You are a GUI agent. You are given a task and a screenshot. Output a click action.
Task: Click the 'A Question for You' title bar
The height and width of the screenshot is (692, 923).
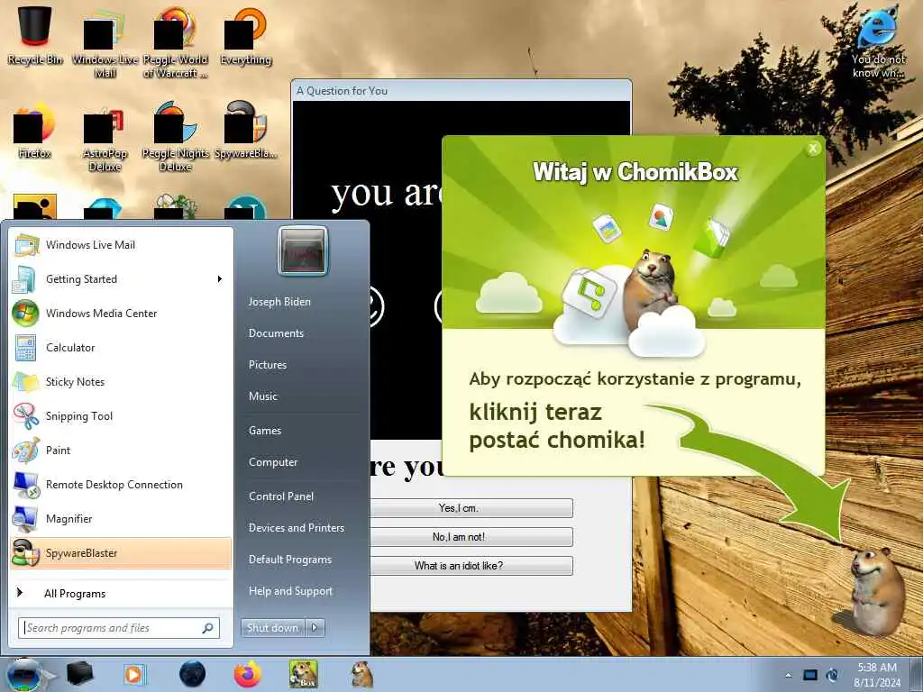(461, 91)
